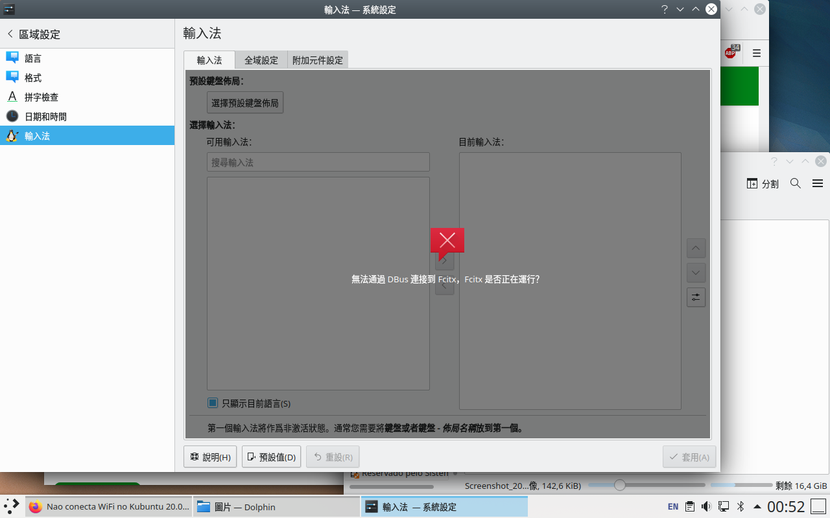The width and height of the screenshot is (830, 518).
Task: Open the Bluetooth tray icon
Action: [x=740, y=506]
